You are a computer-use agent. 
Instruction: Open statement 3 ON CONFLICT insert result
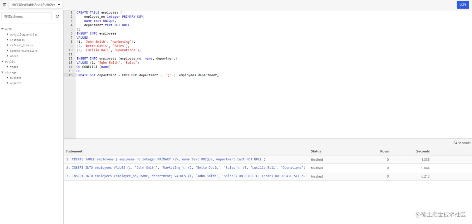point(185,176)
